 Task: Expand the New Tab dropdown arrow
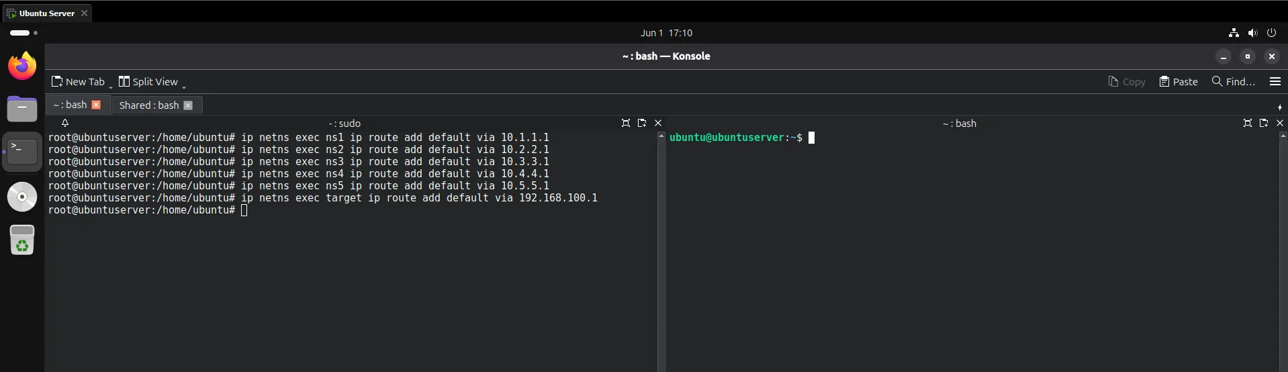pyautogui.click(x=111, y=86)
